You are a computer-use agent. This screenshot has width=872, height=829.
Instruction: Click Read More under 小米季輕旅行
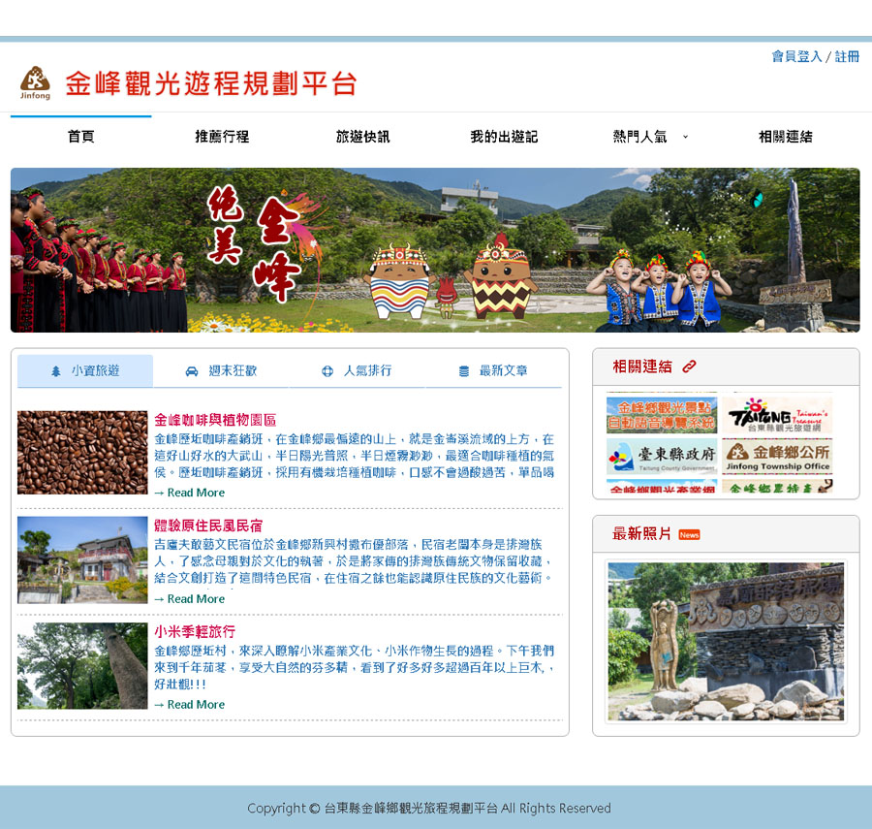[x=190, y=704]
